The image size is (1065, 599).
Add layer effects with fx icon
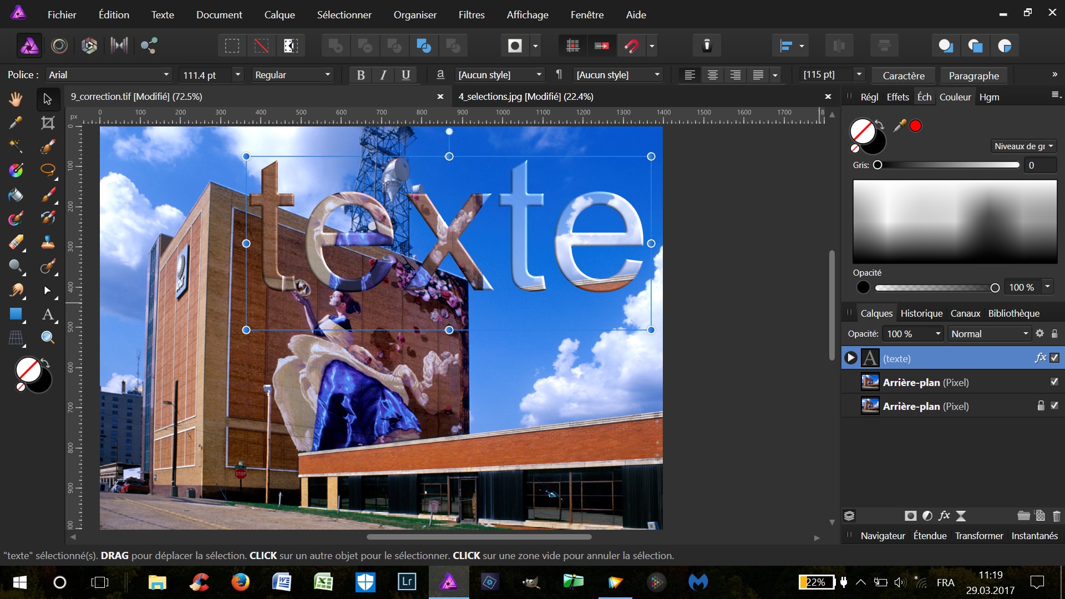(x=944, y=516)
